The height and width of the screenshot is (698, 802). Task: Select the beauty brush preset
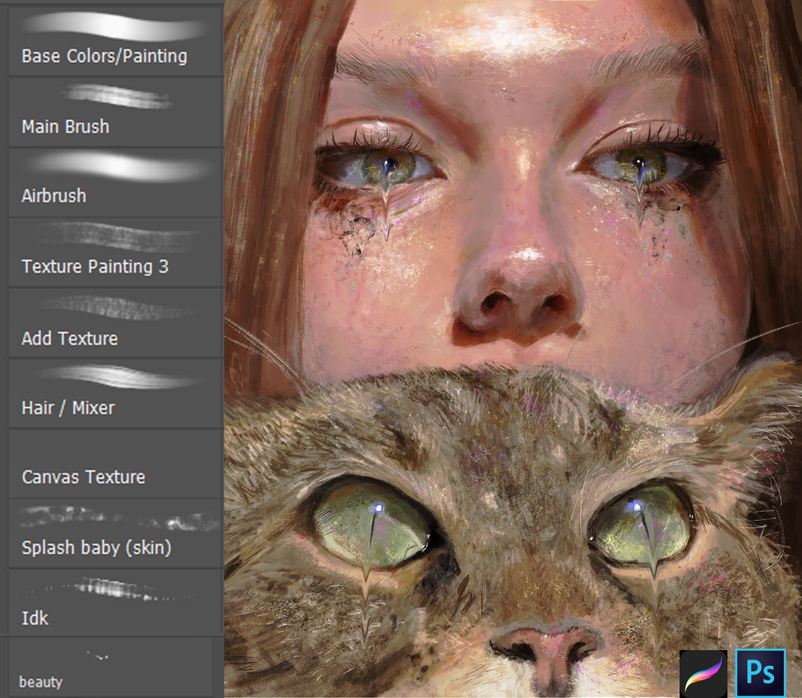click(110, 668)
